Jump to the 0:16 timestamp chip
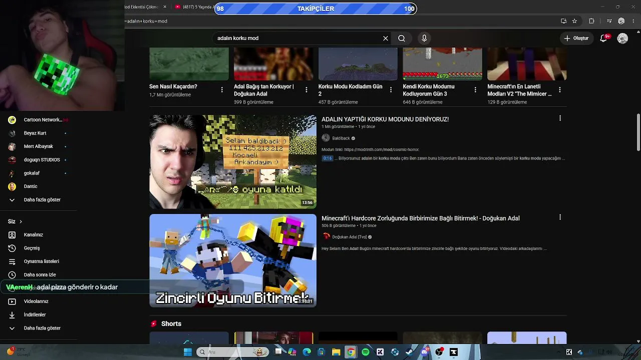641x360 pixels. click(328, 158)
